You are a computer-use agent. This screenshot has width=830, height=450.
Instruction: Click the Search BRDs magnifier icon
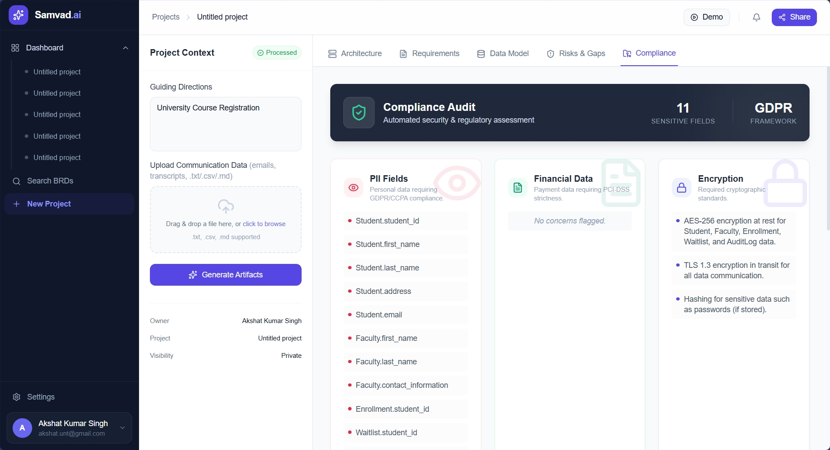pyautogui.click(x=17, y=181)
